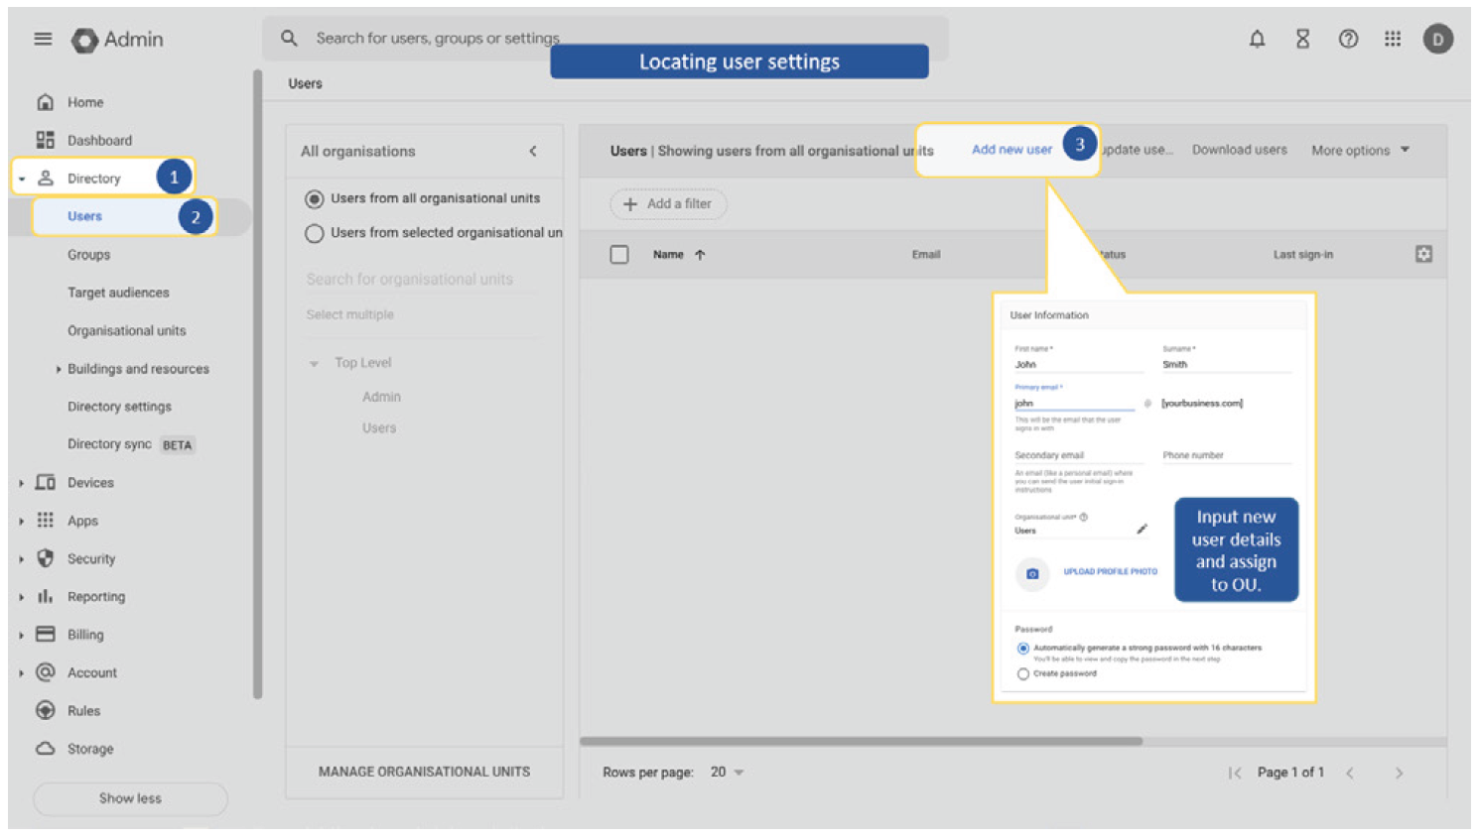1481x839 pixels.
Task: Click the Storage cloud icon
Action: click(45, 749)
